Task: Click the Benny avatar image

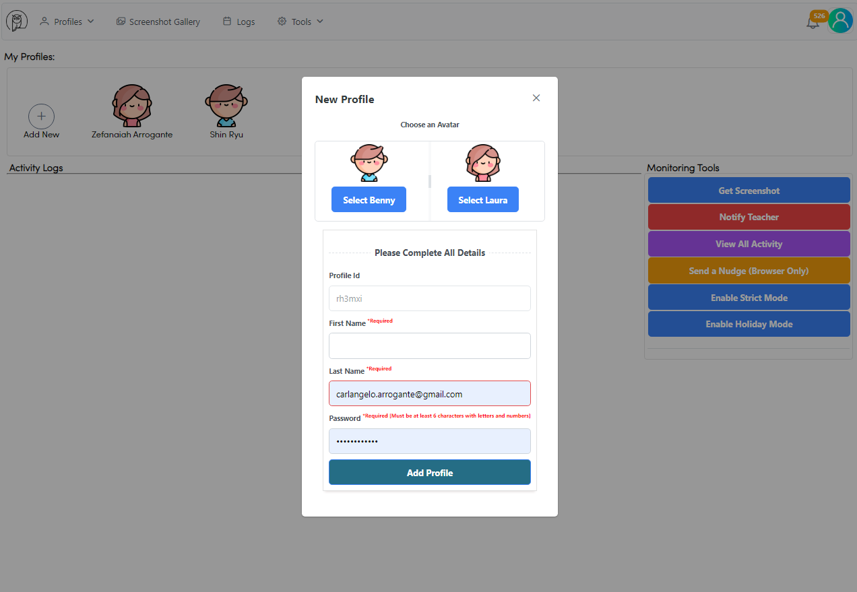Action: point(368,163)
